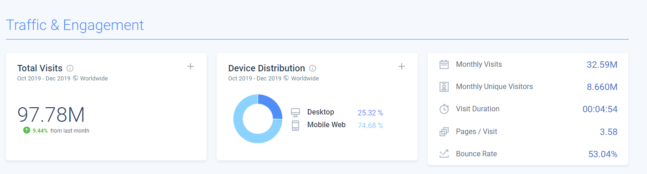Expand the Total Visits card plus icon
Image resolution: width=647 pixels, height=174 pixels.
click(x=191, y=66)
